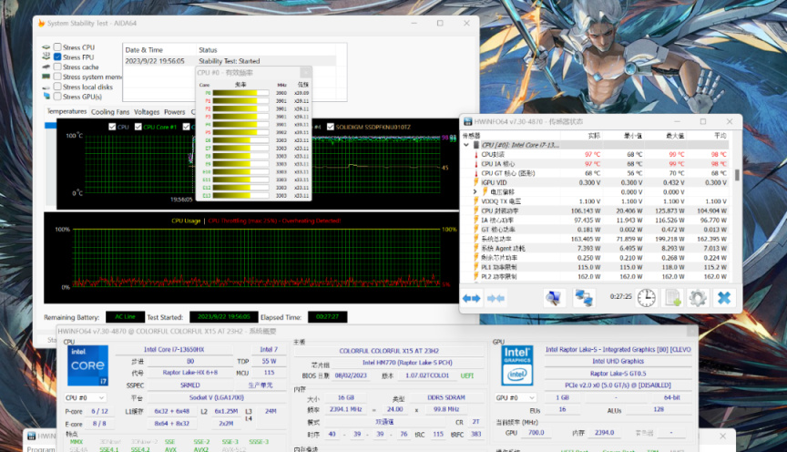
Task: Click the shrink-columns faded arrows in HWiNFO sensors
Action: tap(496, 298)
